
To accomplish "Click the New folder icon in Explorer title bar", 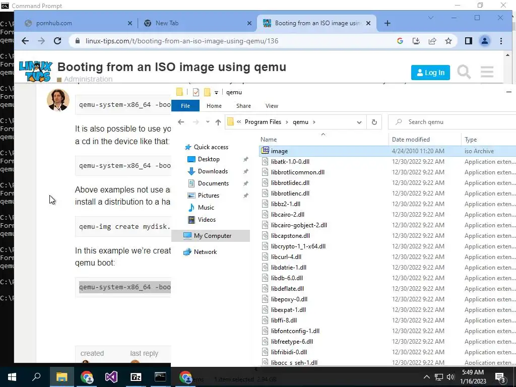I will 207,92.
